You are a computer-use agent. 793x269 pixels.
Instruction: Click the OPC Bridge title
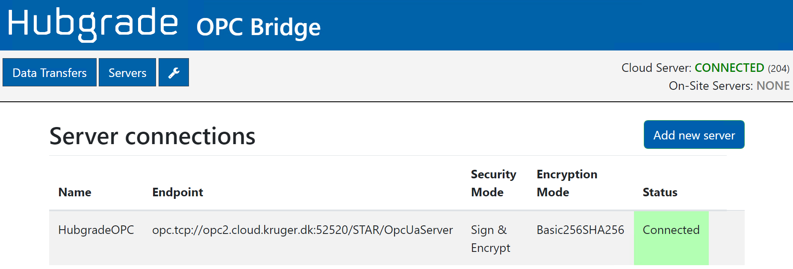click(258, 27)
